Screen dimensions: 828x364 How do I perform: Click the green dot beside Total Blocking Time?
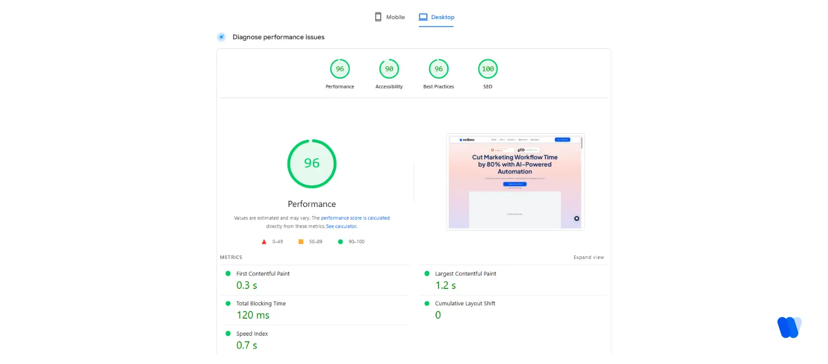coord(228,303)
